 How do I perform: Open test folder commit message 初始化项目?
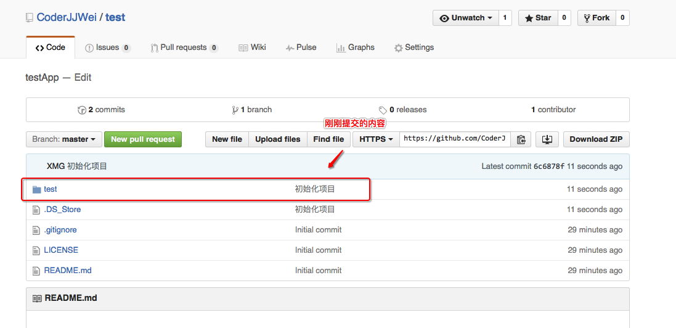[315, 189]
